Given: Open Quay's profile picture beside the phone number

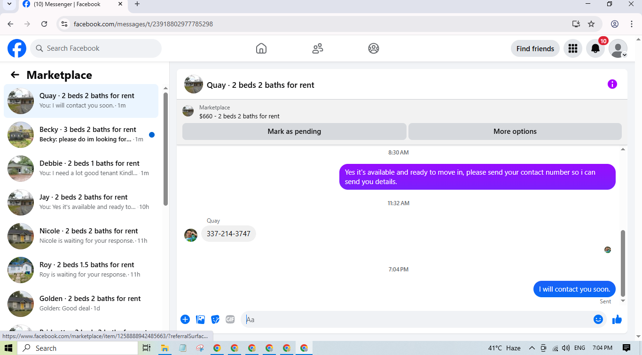Looking at the screenshot, I should tap(191, 235).
